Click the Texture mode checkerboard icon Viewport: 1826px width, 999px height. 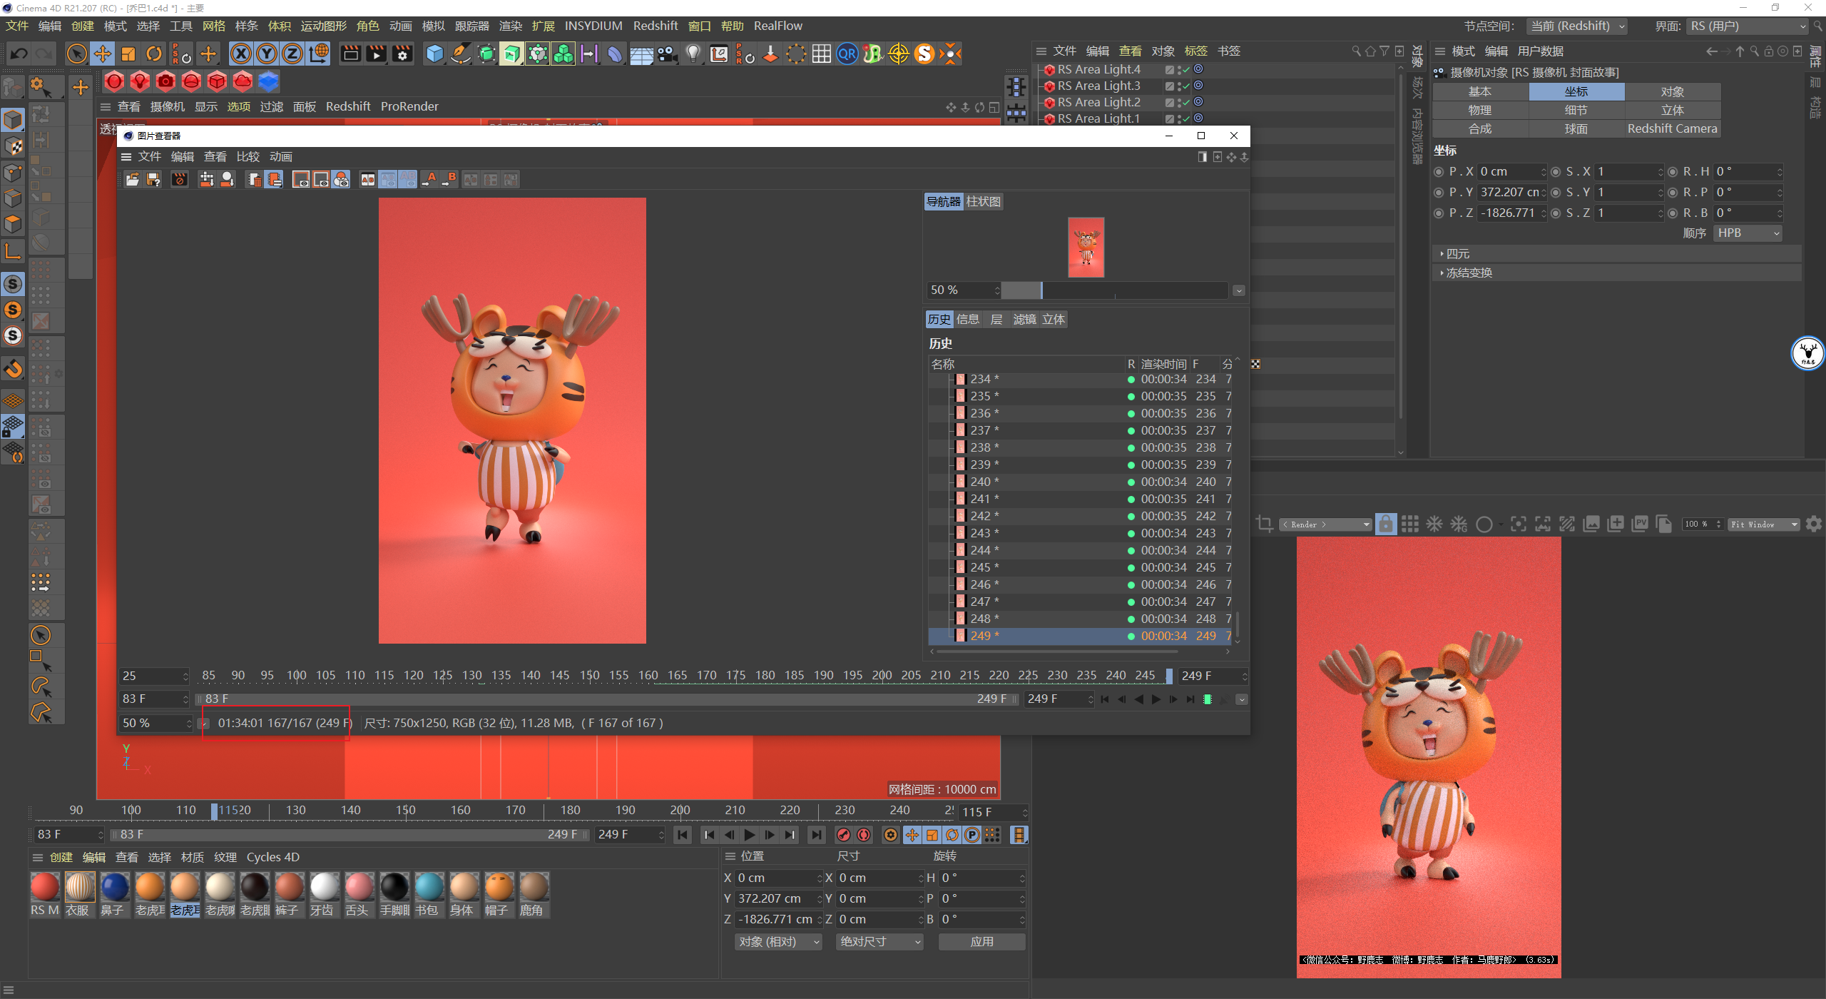coord(14,146)
